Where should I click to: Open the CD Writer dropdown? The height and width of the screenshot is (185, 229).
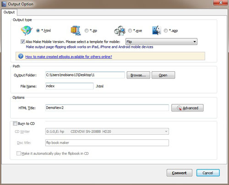click(107, 132)
